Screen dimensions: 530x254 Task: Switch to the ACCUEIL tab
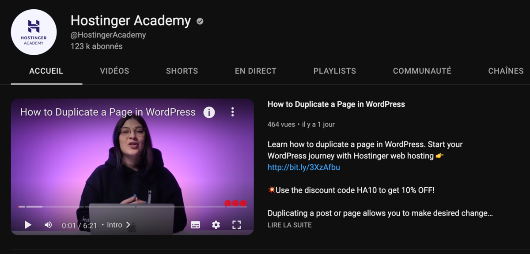[x=46, y=71]
